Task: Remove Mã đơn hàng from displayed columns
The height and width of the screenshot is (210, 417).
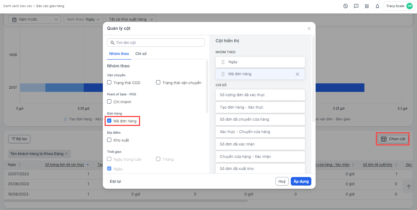Action: tap(298, 74)
